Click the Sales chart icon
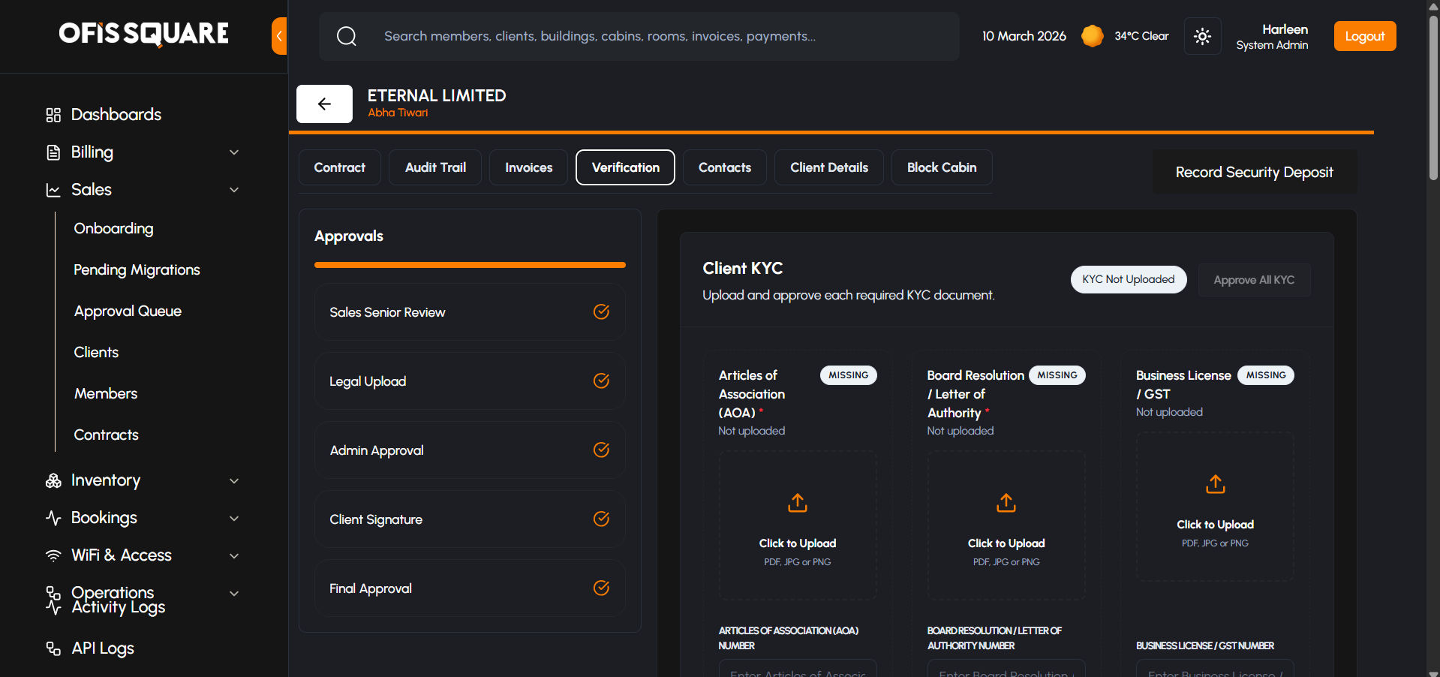1440x677 pixels. pyautogui.click(x=53, y=190)
